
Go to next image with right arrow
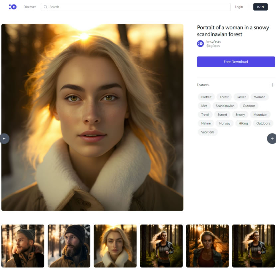tap(272, 139)
